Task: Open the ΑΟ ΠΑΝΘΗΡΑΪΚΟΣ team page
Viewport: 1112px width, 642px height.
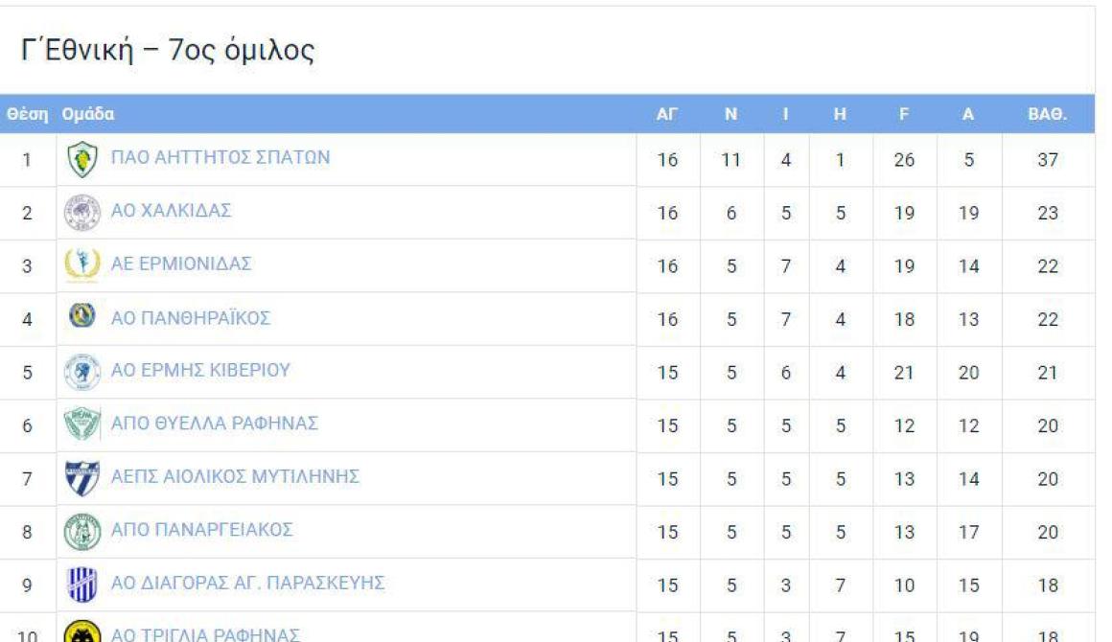Action: click(191, 318)
